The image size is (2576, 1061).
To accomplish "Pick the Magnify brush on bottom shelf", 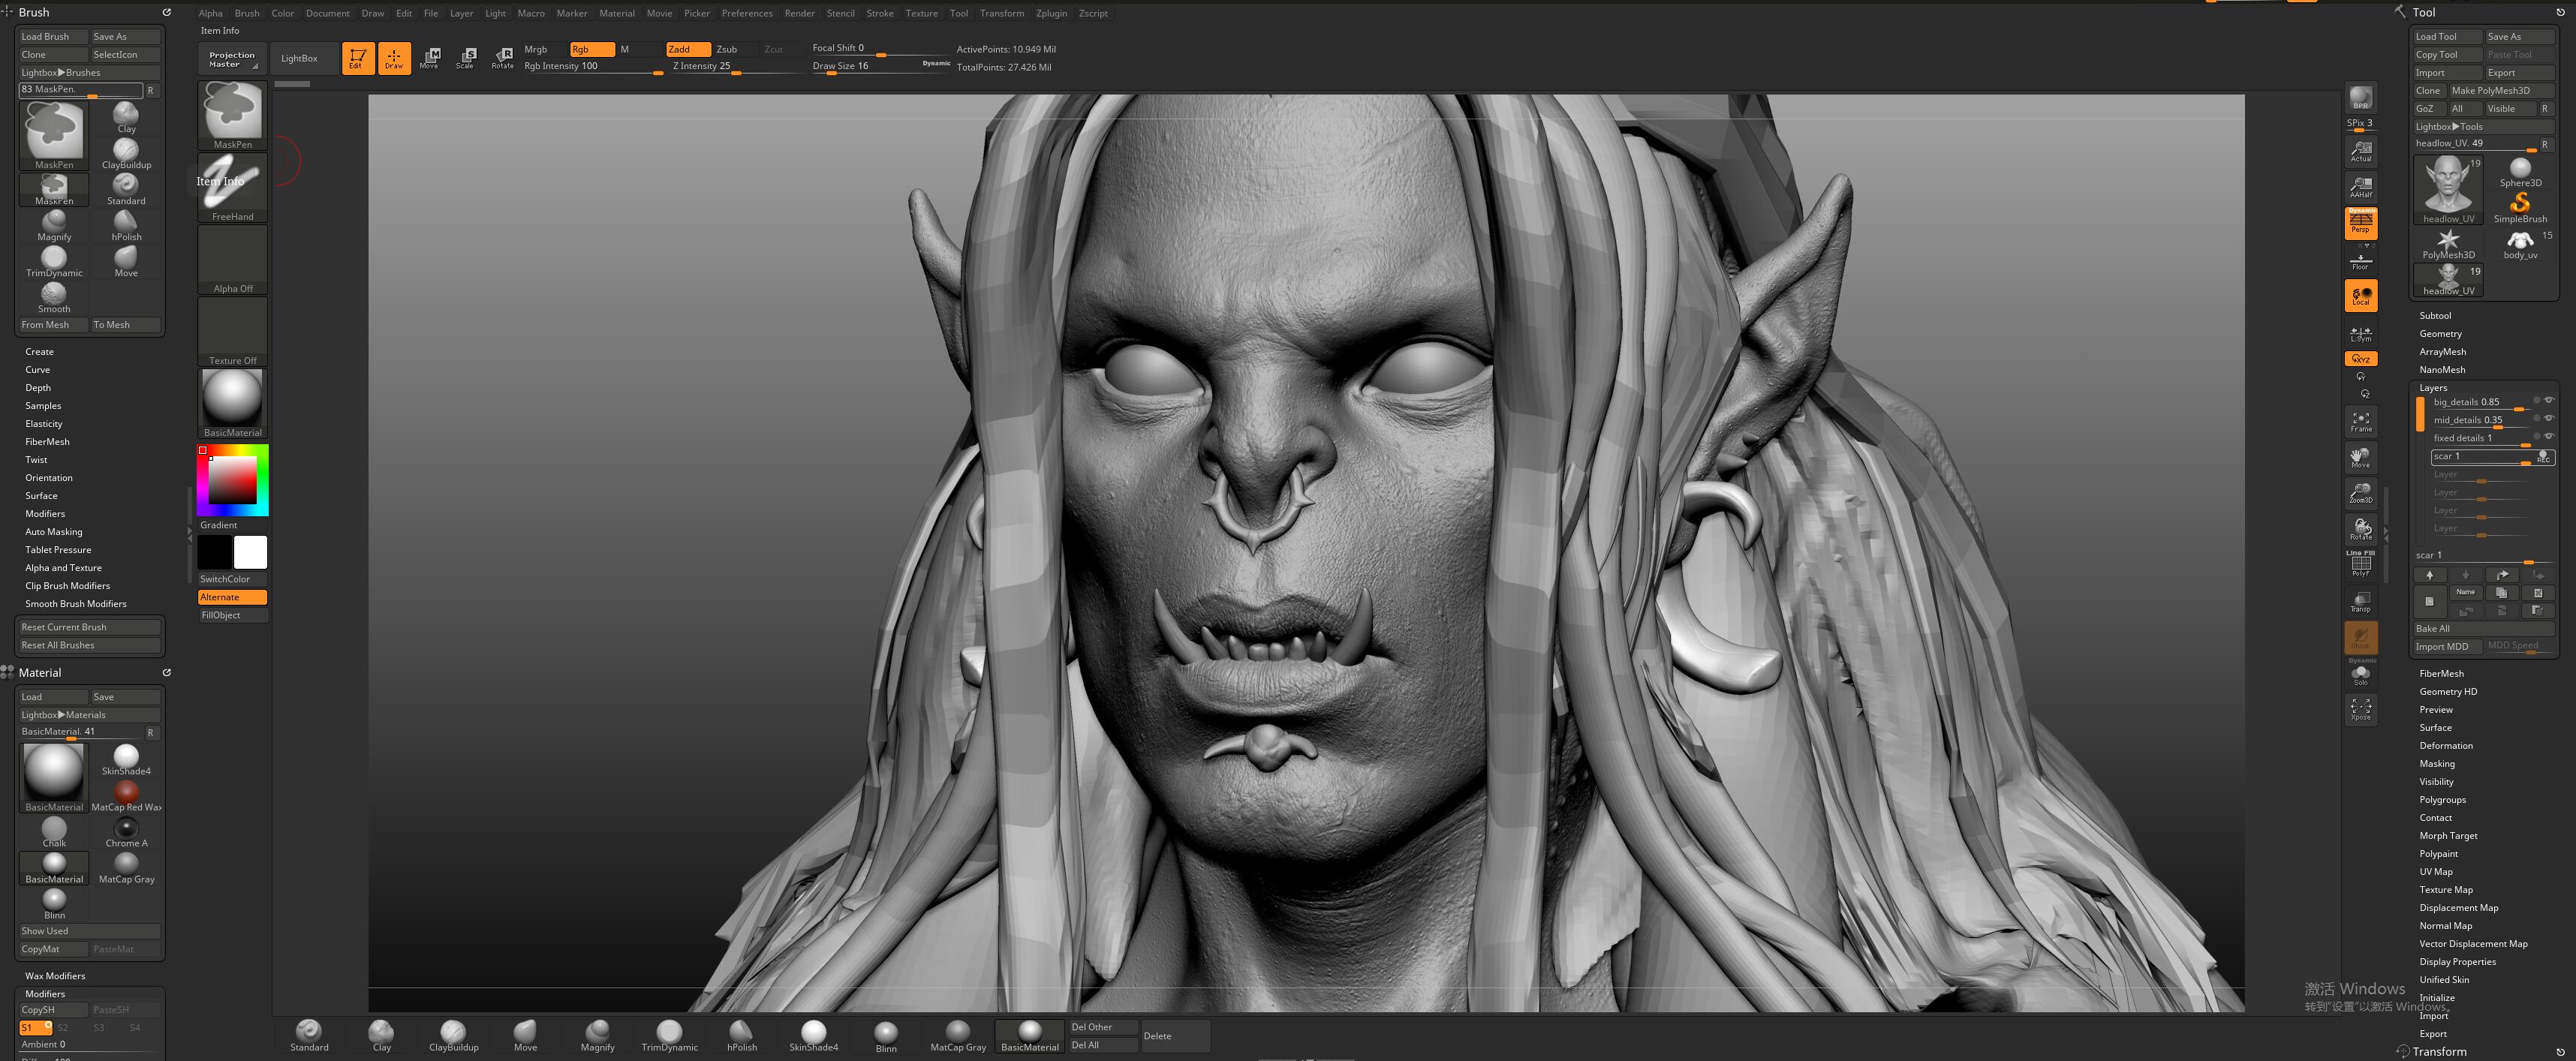I will (597, 1035).
